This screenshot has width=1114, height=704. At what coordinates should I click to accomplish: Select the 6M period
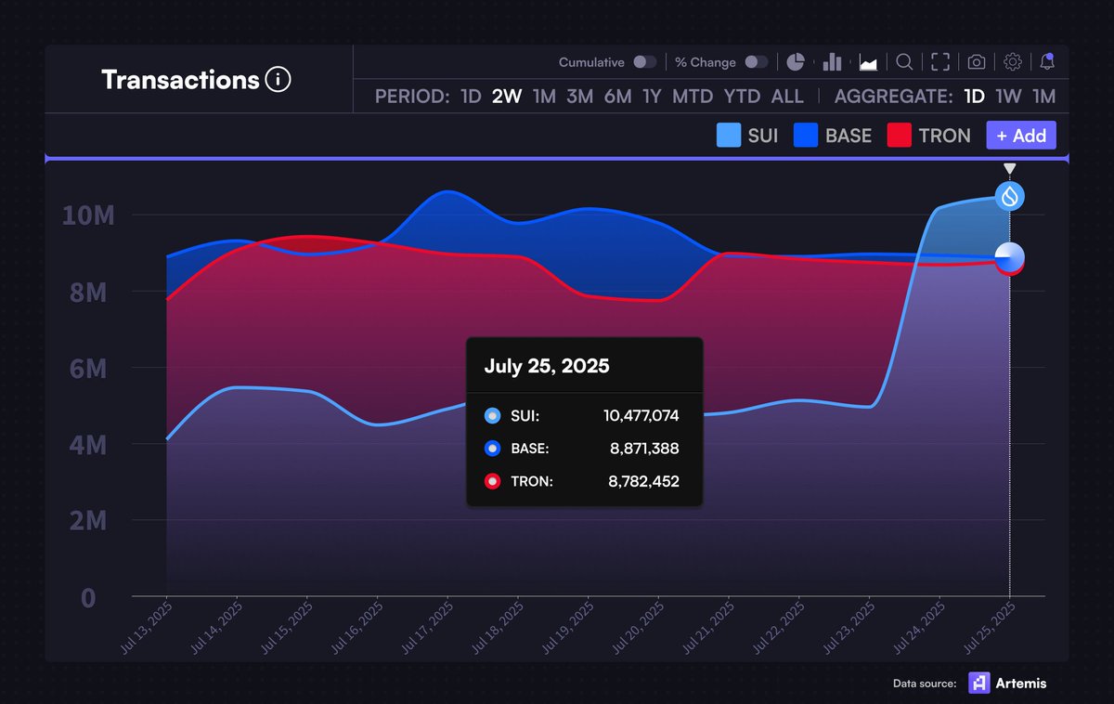(x=617, y=97)
